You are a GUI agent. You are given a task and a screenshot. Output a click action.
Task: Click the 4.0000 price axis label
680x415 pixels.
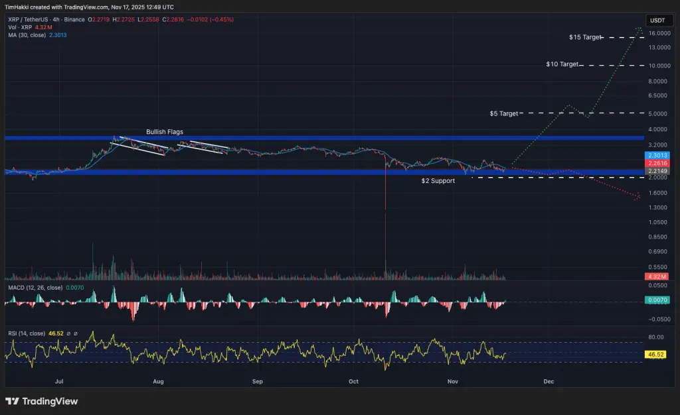click(x=658, y=129)
